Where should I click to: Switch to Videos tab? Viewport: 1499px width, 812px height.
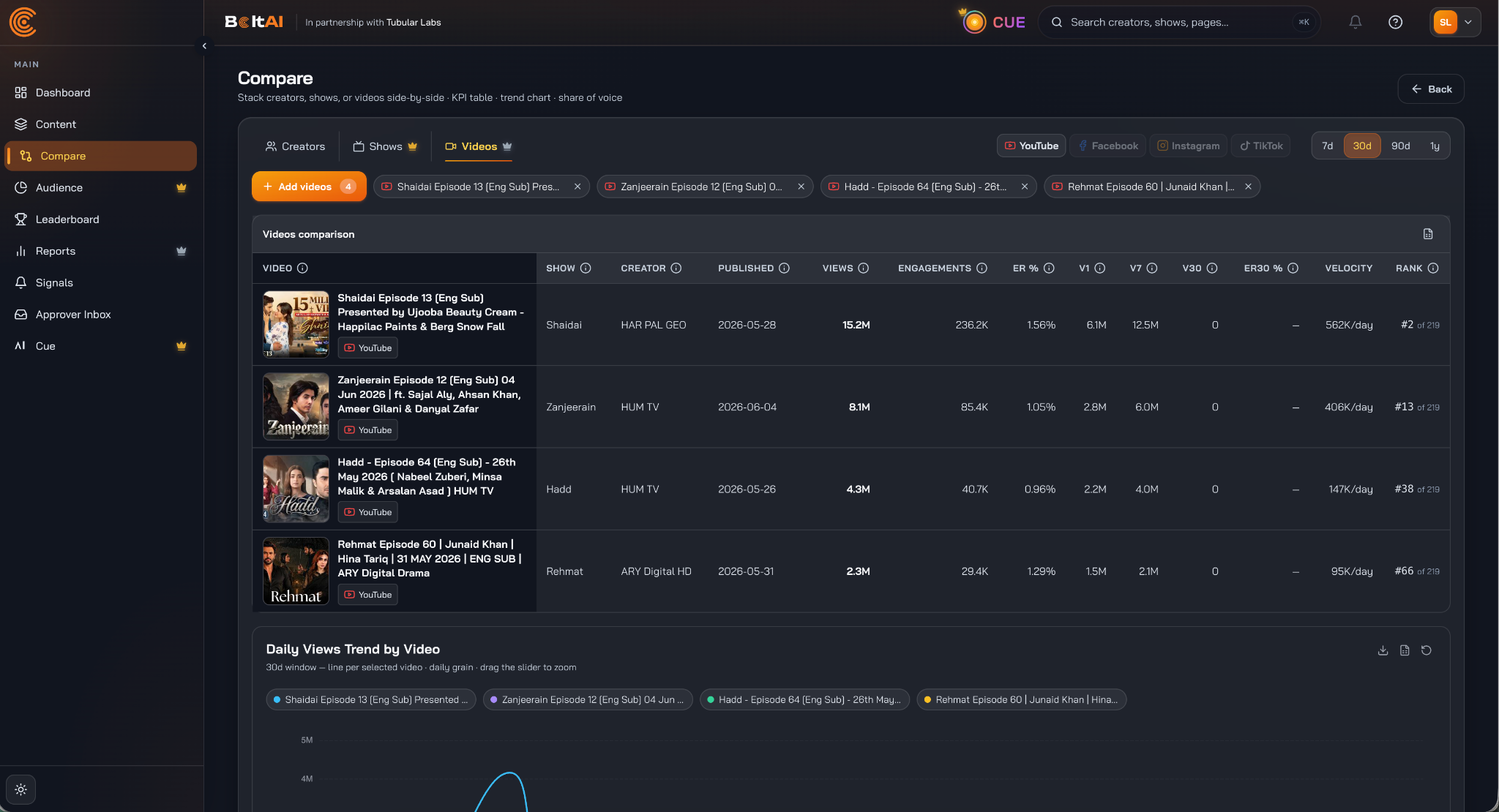coord(479,146)
